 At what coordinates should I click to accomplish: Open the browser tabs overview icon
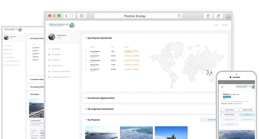tap(218, 16)
